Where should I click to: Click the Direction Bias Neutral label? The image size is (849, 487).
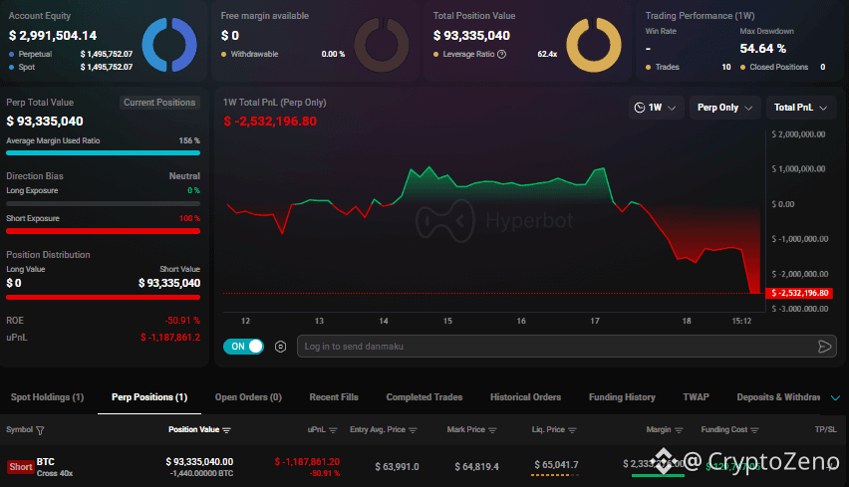184,176
